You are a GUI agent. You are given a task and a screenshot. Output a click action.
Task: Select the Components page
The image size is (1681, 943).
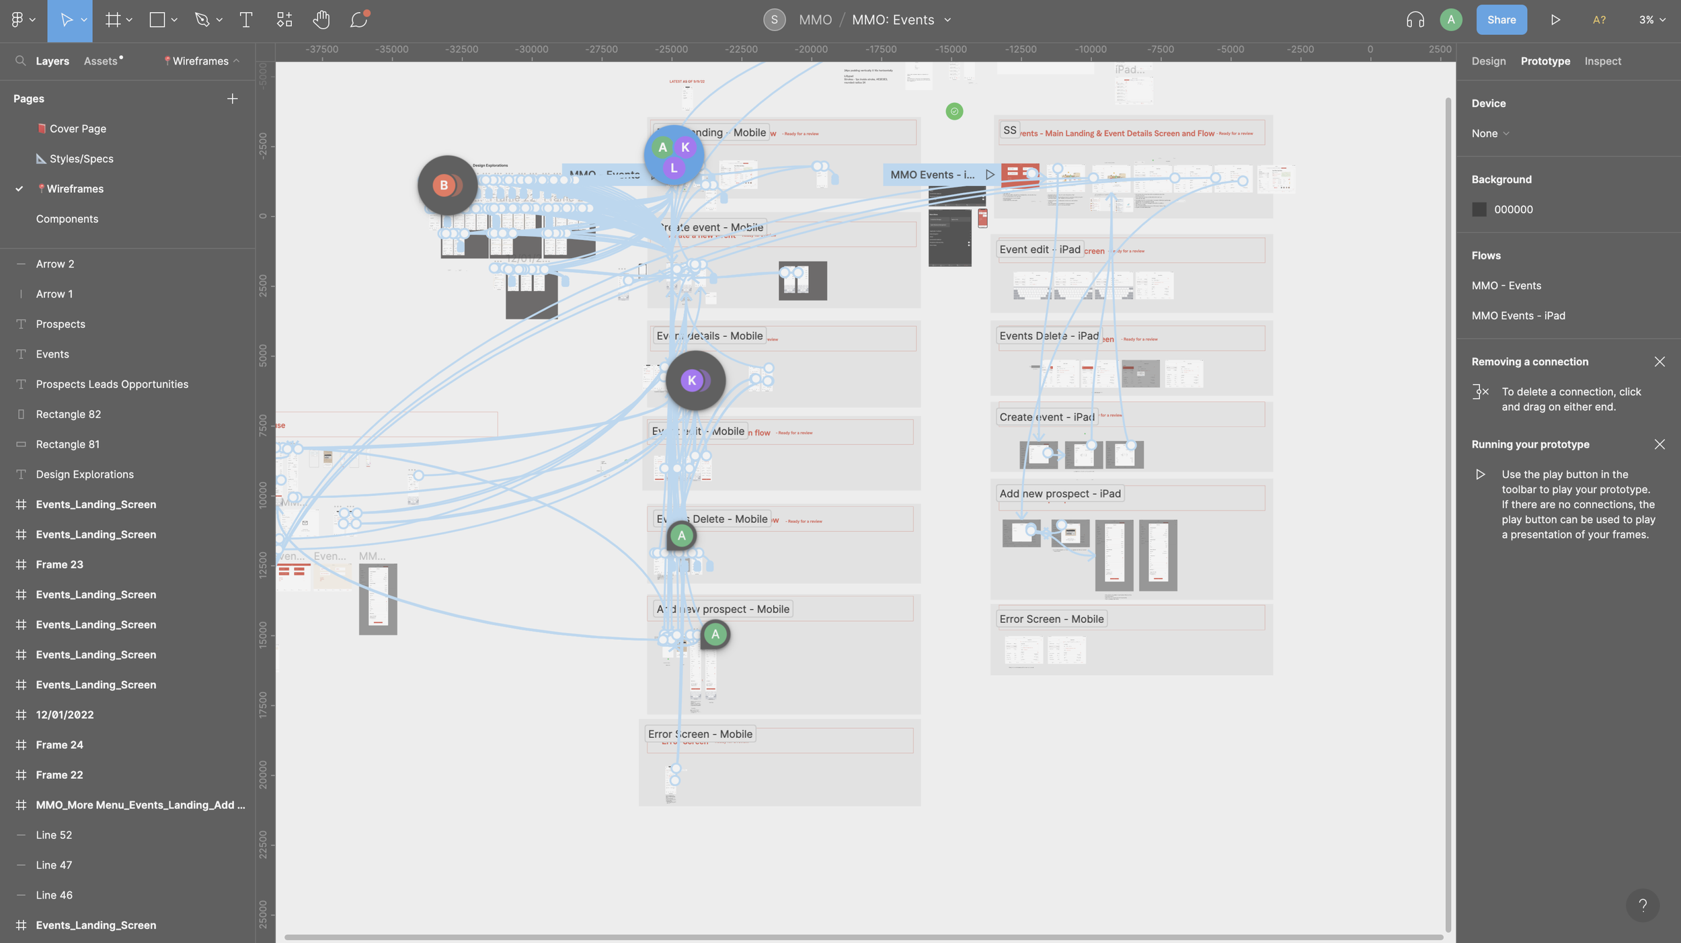click(x=67, y=219)
